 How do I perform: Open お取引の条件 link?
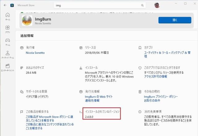point(152,100)
